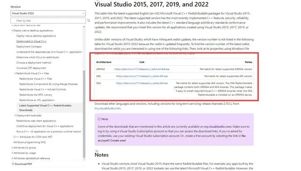Viewport: 301px width, 171px height.
Task: Expand Attributes alphabetical reference node
Action: point(12,158)
